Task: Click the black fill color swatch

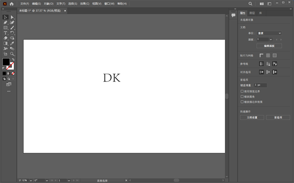Action: 6,62
